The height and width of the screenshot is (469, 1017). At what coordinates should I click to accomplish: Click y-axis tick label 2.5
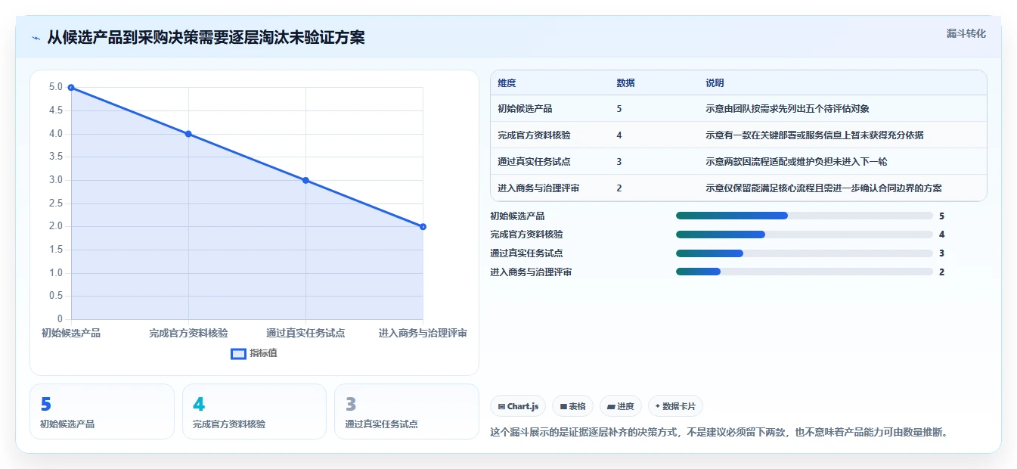(56, 203)
